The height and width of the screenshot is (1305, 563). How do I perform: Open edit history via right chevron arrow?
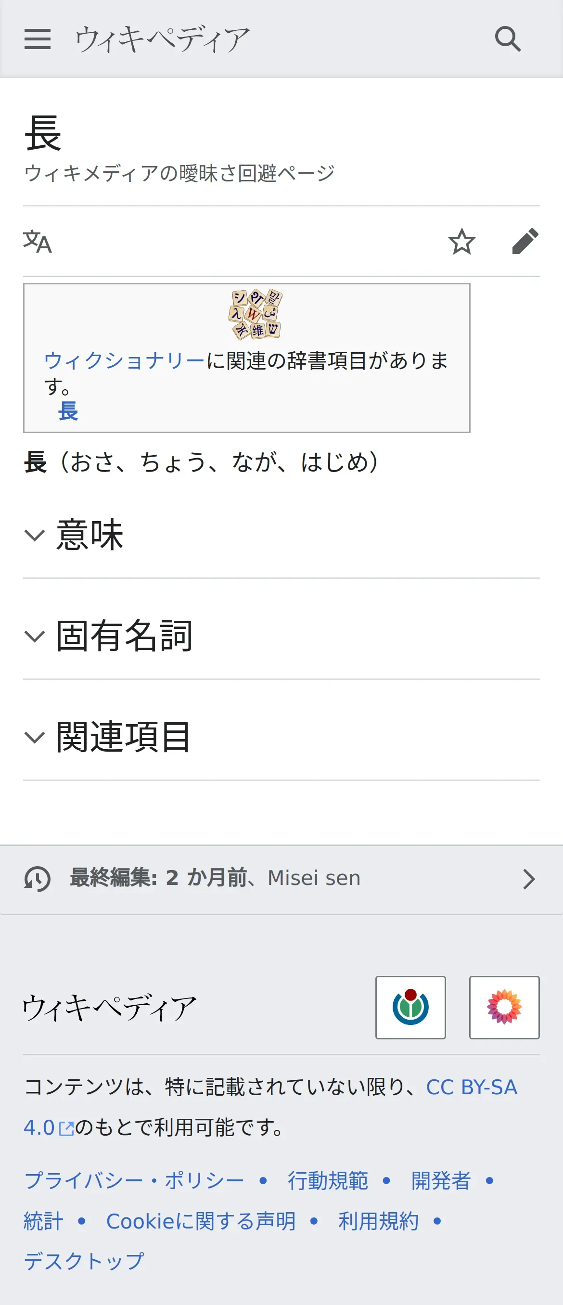click(528, 879)
